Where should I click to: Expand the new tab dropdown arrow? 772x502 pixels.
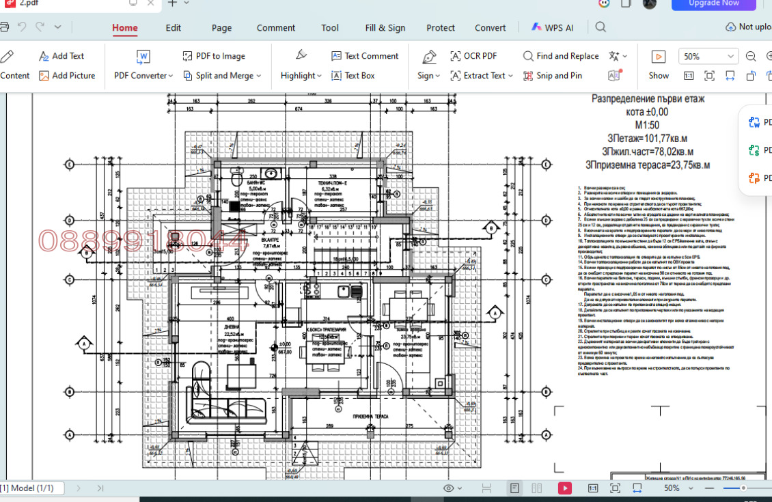[x=187, y=3]
